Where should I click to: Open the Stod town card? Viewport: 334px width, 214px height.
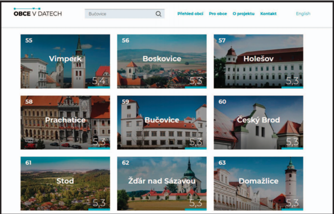(x=65, y=183)
